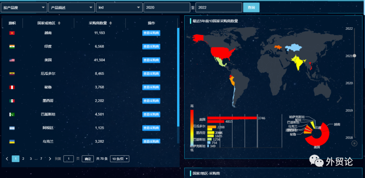Click the 巴基斯坦 country name cell
Screen dimensions: 365x178
pos(48,115)
